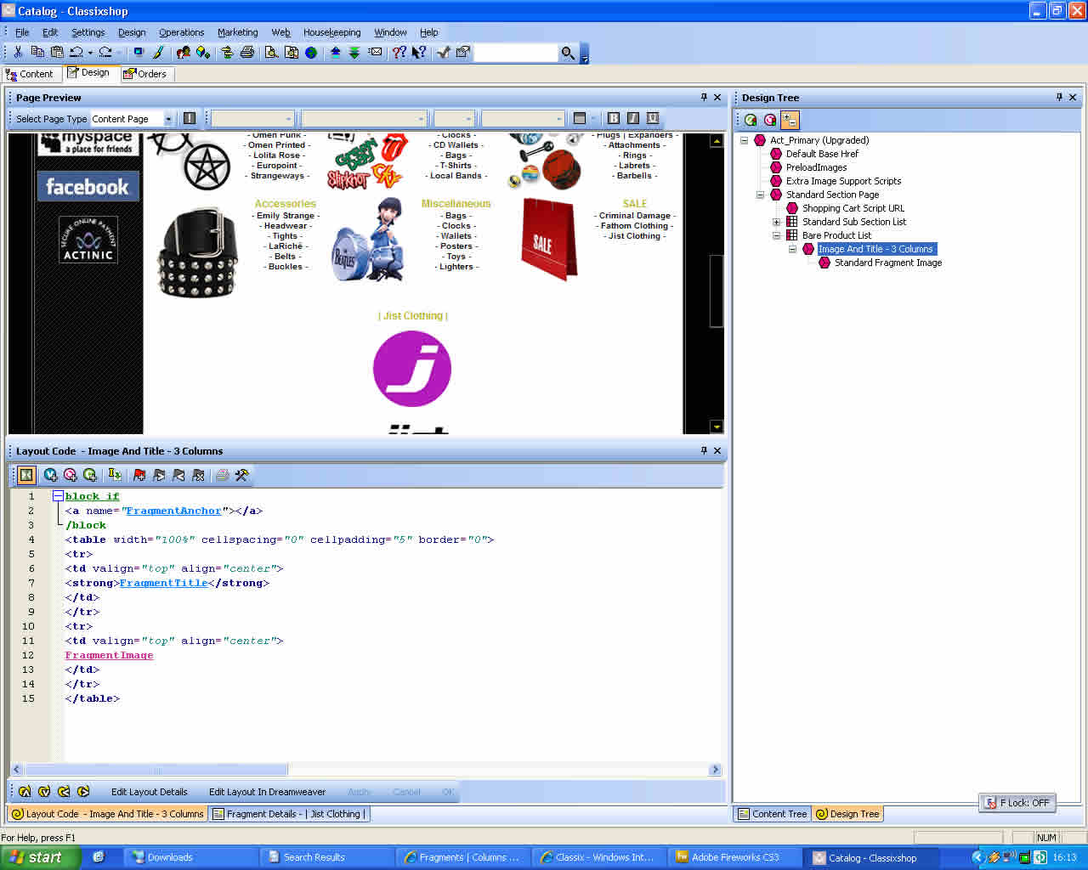Image resolution: width=1088 pixels, height=870 pixels.
Task: Click the hammer tools icon in Layout Code toolbar
Action: pos(242,476)
